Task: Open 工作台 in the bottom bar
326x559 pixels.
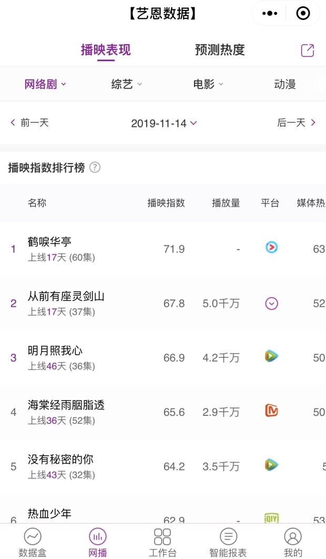Action: (x=162, y=542)
